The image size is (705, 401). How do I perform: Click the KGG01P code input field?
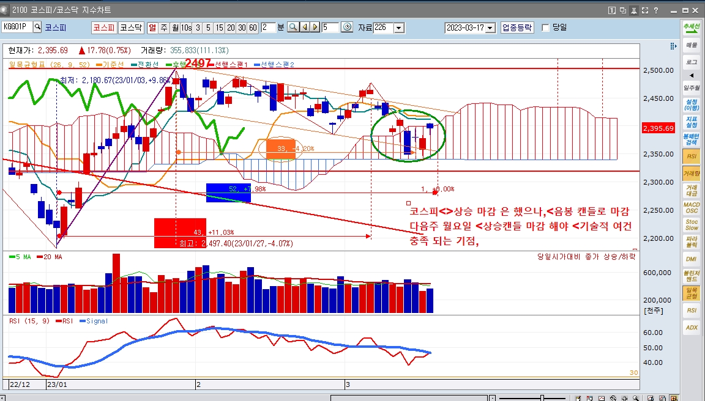coord(17,27)
